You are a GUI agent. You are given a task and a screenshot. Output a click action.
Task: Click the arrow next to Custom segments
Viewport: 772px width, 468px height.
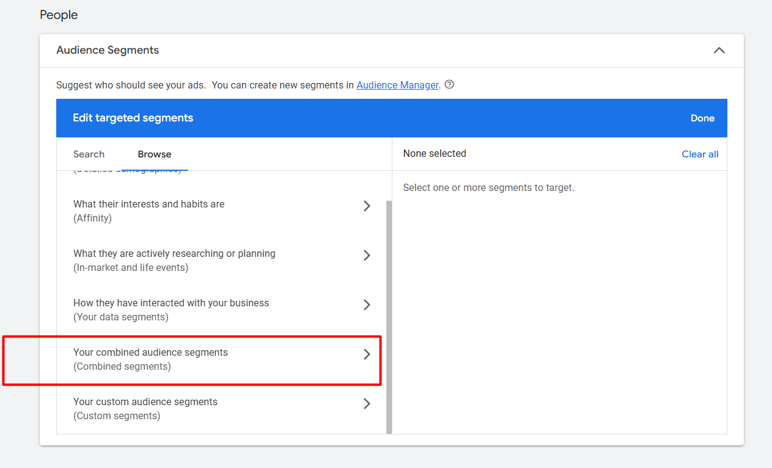(367, 404)
